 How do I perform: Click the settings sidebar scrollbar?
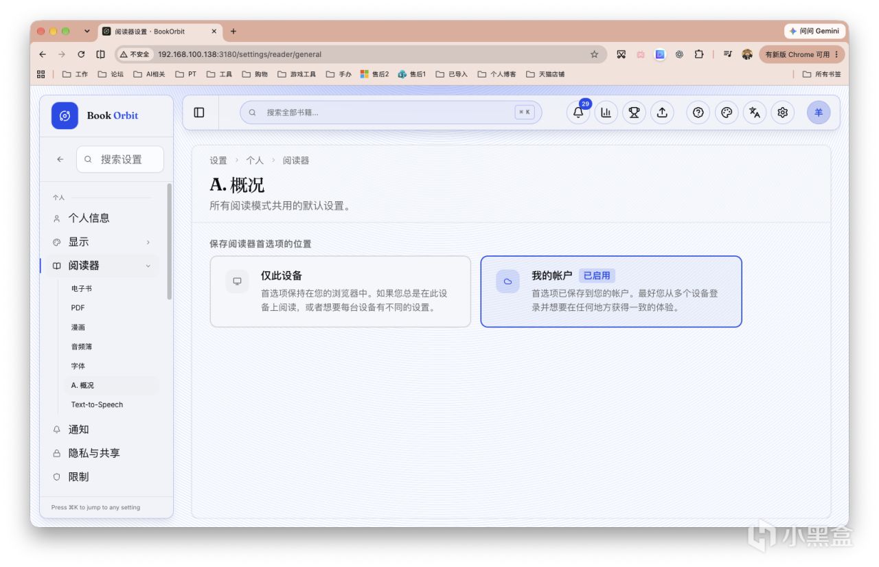(x=170, y=241)
